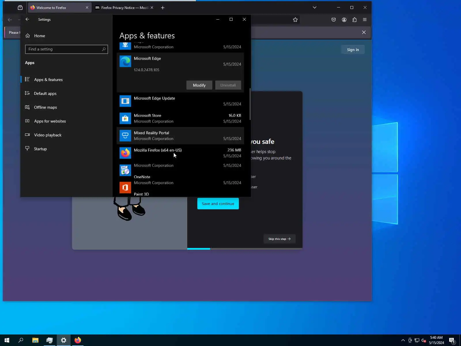The width and height of the screenshot is (461, 346).
Task: Click the Apps & features page heading
Action: [147, 36]
